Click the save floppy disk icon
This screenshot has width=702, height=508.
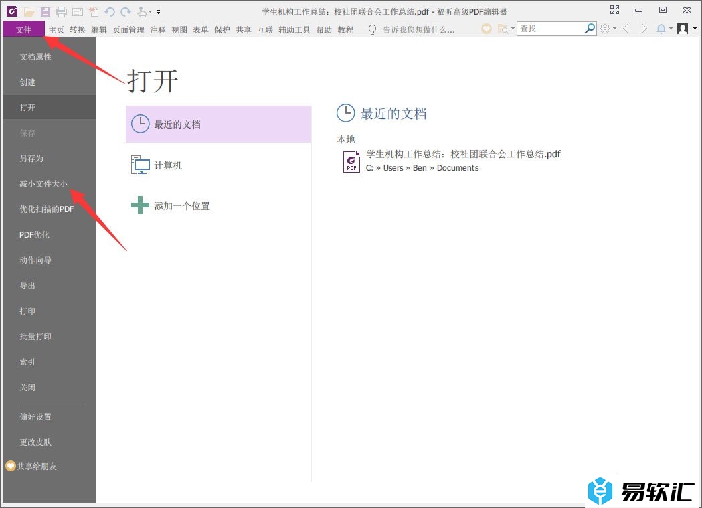tap(46, 11)
